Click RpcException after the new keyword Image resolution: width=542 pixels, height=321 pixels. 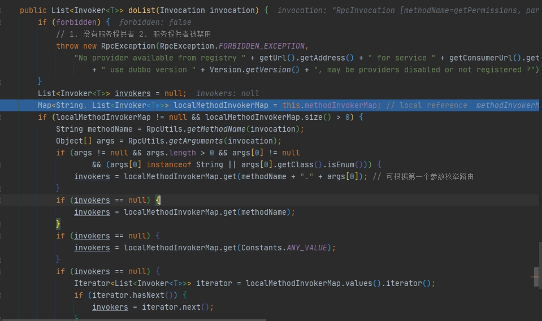tap(128, 46)
